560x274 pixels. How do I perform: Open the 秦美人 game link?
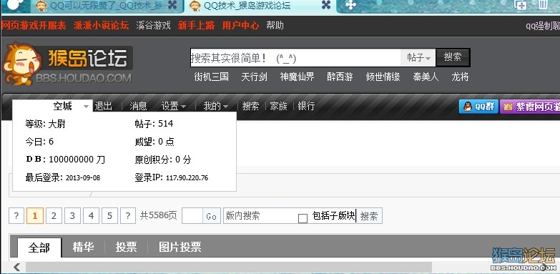coord(426,77)
